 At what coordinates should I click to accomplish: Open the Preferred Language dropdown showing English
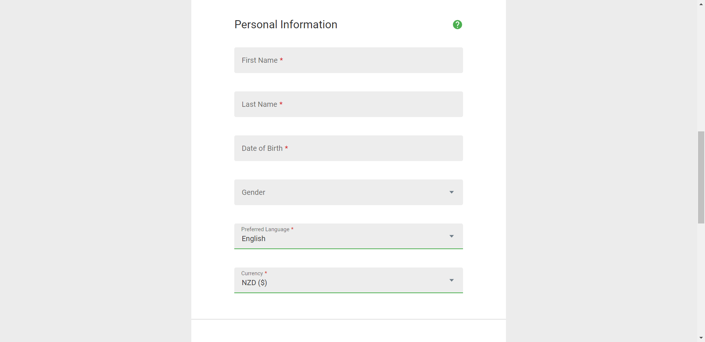(348, 236)
